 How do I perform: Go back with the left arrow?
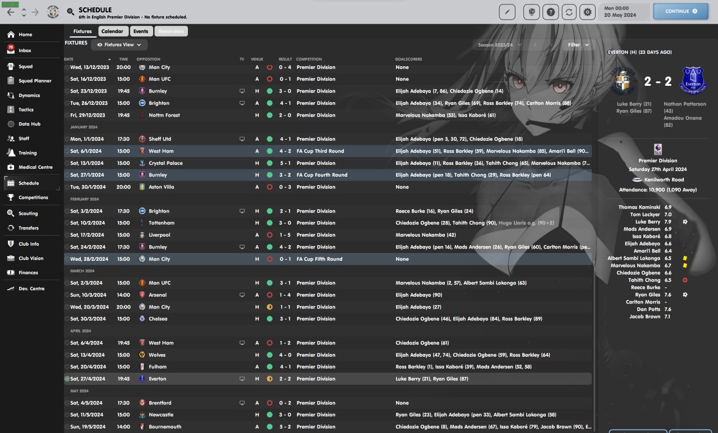coord(11,12)
